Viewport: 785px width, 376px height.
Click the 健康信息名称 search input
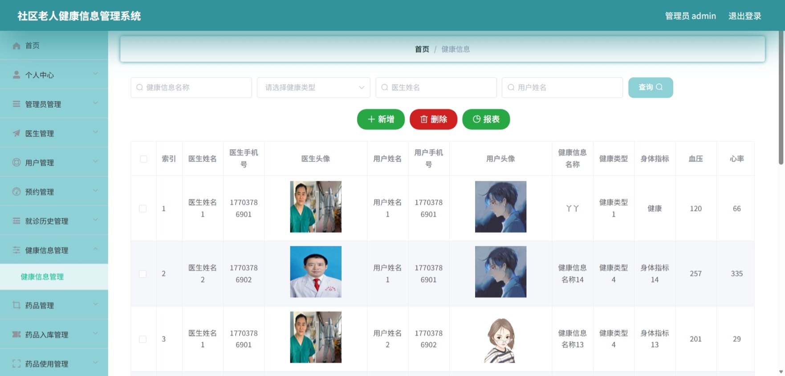tap(191, 87)
